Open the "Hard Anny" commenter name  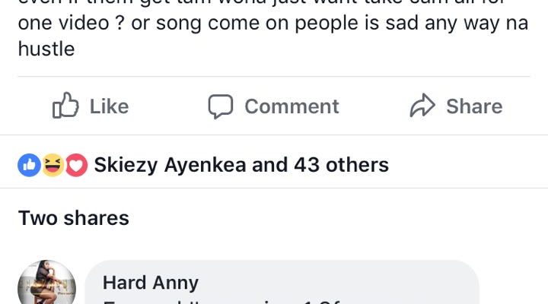pyautogui.click(x=151, y=283)
